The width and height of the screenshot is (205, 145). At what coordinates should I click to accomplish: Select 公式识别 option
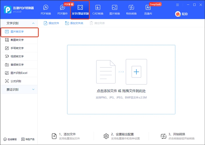19,81
